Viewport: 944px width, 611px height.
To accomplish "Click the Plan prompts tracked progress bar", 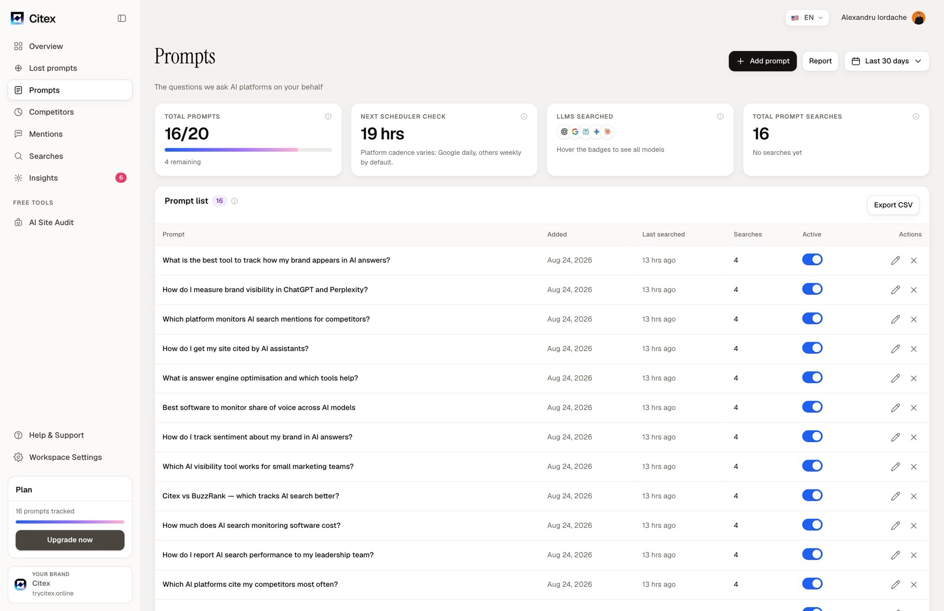I will point(70,522).
